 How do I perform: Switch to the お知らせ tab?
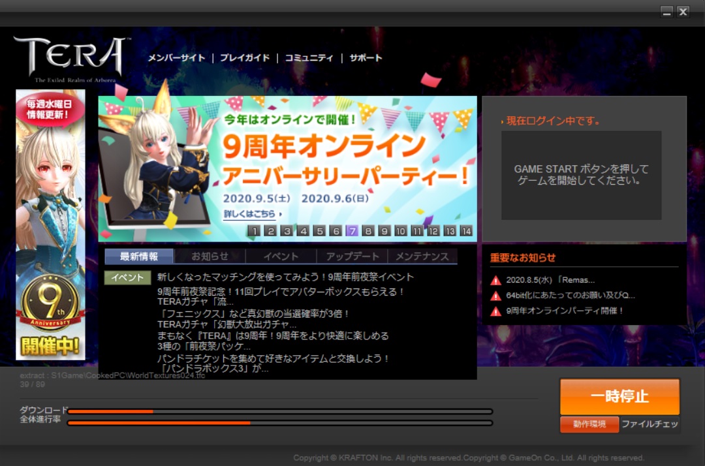[210, 256]
